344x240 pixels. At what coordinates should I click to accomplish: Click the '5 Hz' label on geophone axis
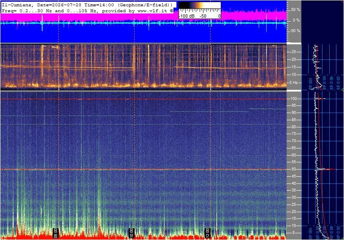click(293, 83)
